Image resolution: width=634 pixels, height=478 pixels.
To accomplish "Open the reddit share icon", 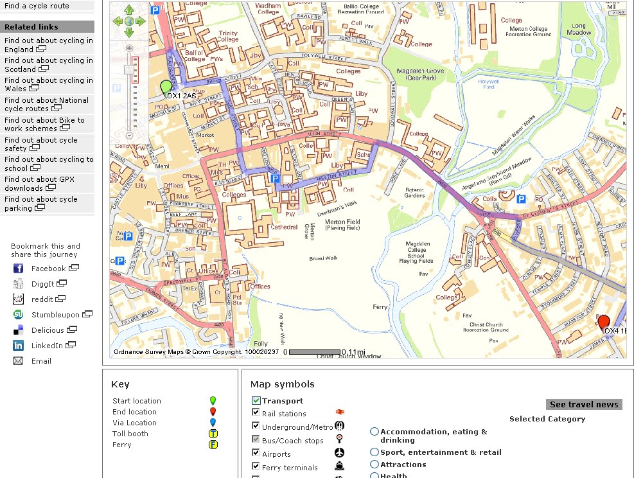I will pyautogui.click(x=17, y=299).
